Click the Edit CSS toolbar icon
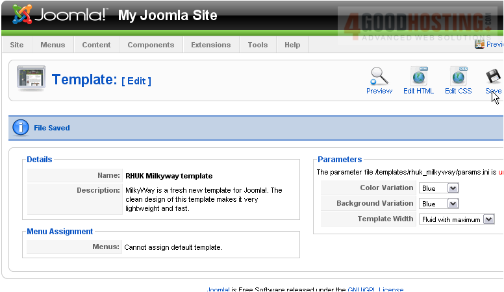504x292 pixels. coord(458,77)
